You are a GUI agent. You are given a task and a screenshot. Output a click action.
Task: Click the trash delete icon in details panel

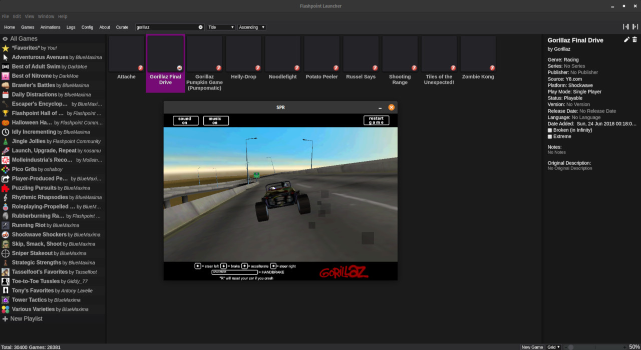635,39
